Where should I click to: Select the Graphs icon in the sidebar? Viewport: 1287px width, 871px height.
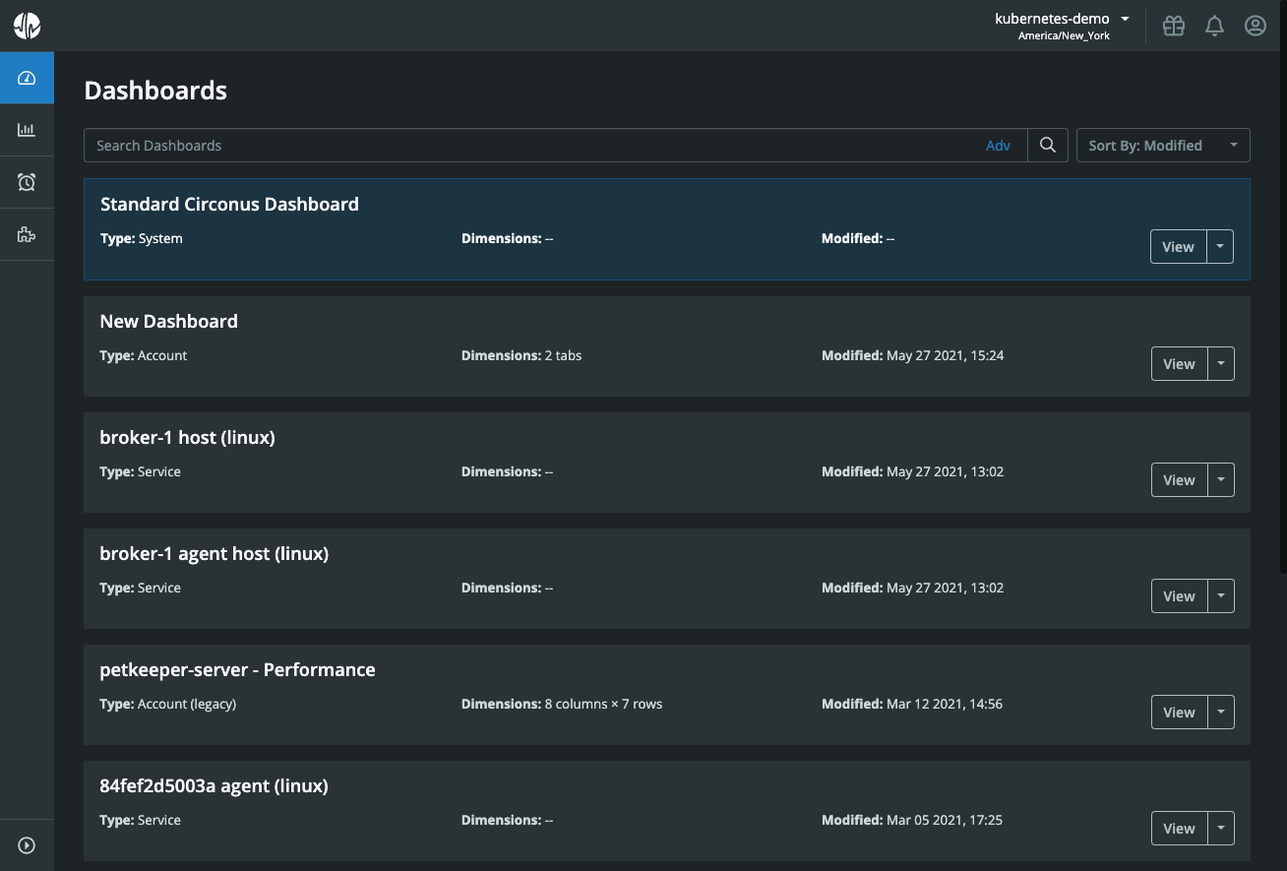[27, 129]
